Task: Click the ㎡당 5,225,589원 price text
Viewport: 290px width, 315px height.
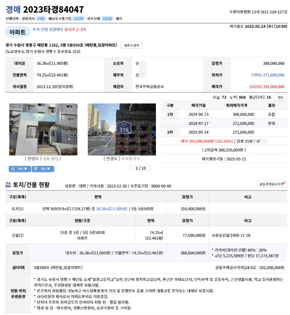Action: pyautogui.click(x=229, y=256)
